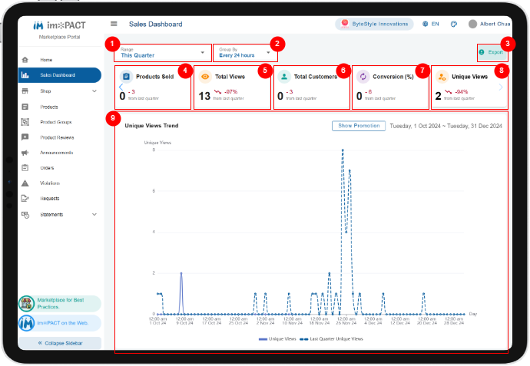Click the Violations warning icon
The image size is (530, 366).
coord(25,183)
